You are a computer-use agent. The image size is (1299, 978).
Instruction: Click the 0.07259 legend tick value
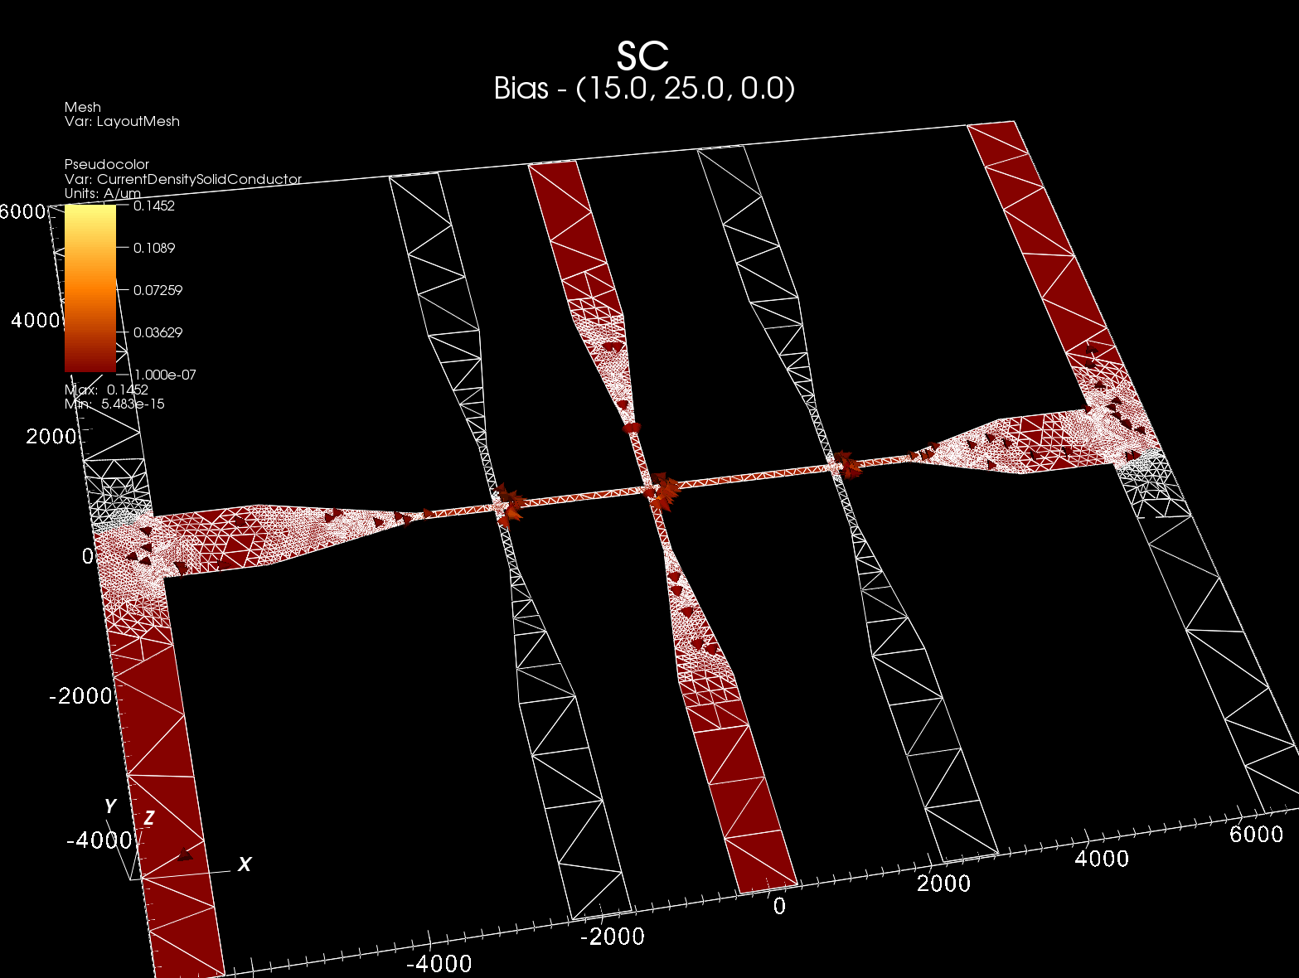(158, 290)
